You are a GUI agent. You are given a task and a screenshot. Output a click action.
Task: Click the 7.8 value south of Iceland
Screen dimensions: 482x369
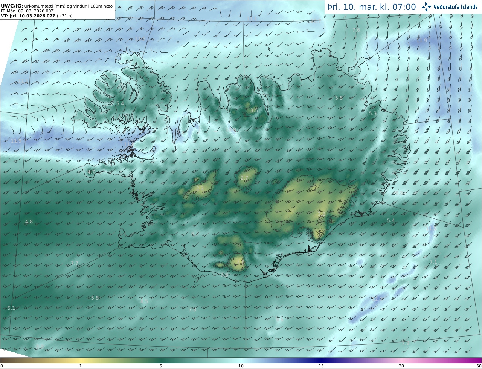pyautogui.click(x=192, y=310)
